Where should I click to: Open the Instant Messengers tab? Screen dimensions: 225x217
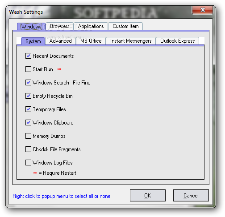click(131, 41)
